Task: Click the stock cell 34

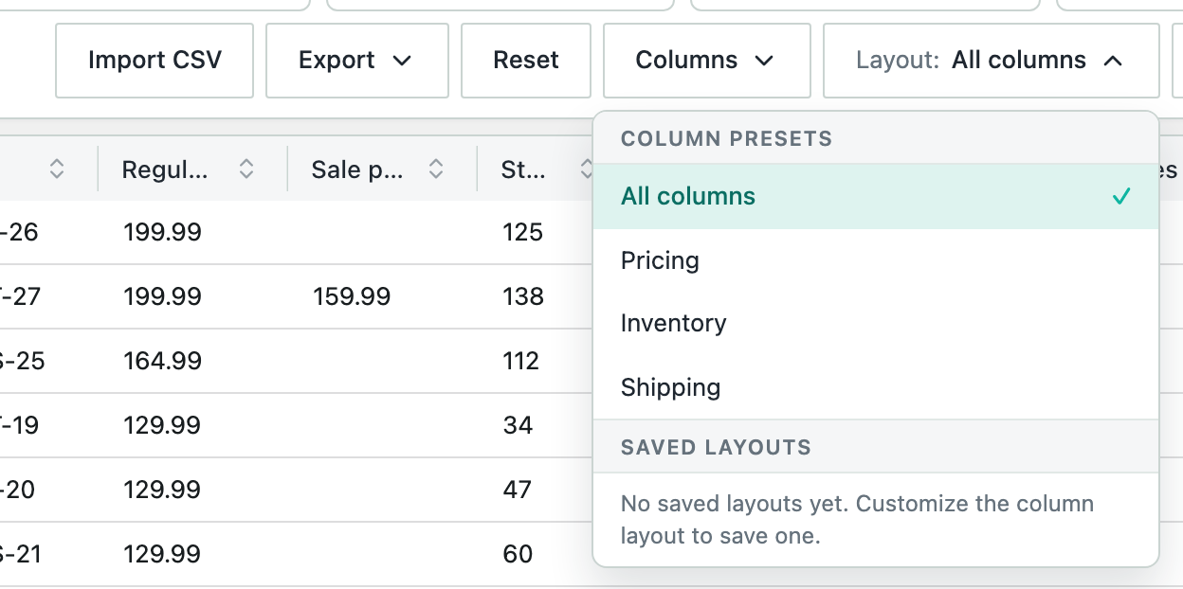Action: coord(518,425)
